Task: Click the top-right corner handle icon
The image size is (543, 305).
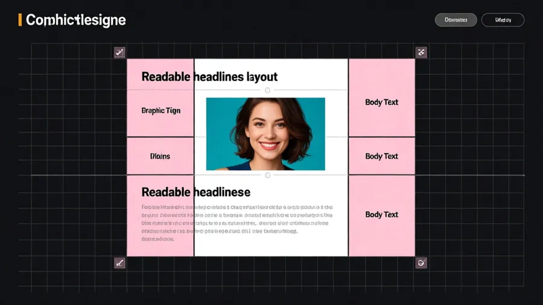Action: pyautogui.click(x=421, y=52)
